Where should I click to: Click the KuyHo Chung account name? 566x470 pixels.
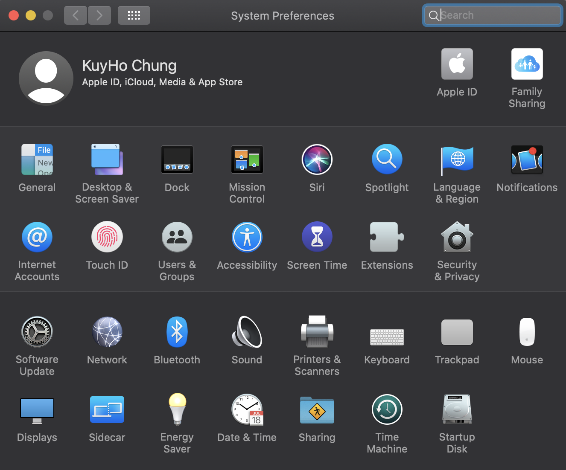(x=129, y=66)
